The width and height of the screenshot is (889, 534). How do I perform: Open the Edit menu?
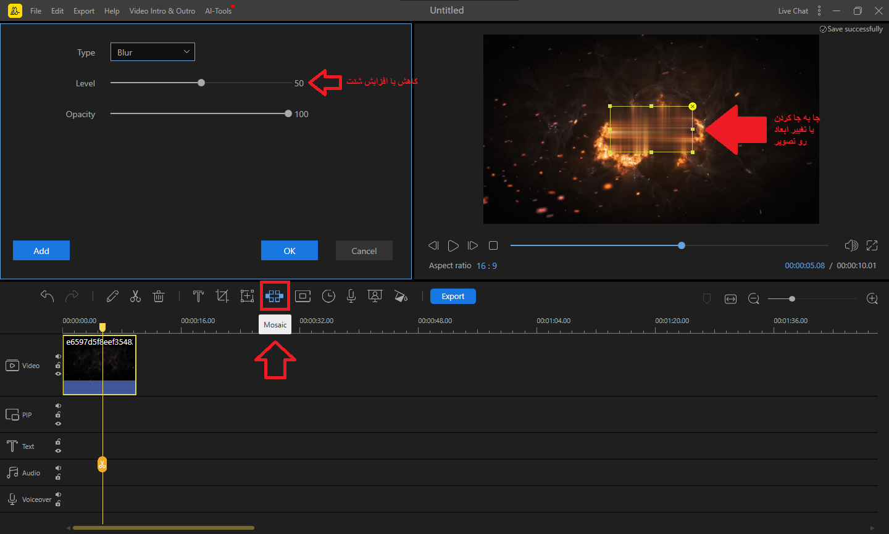click(57, 11)
